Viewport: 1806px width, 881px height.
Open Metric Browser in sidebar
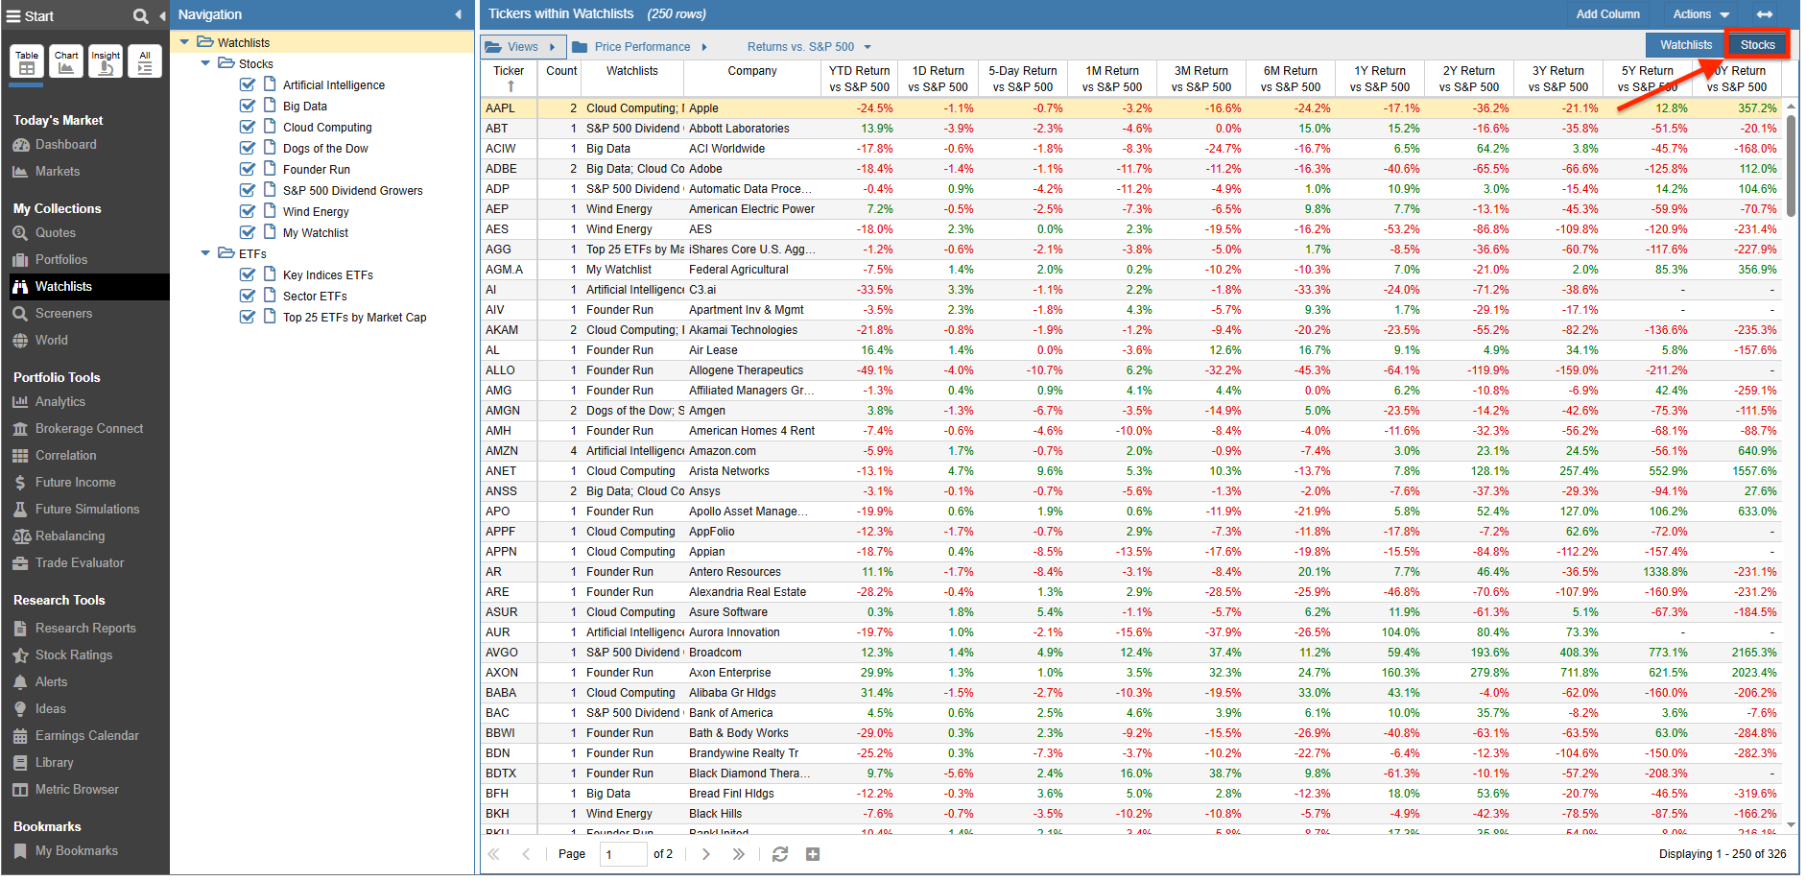tap(77, 790)
